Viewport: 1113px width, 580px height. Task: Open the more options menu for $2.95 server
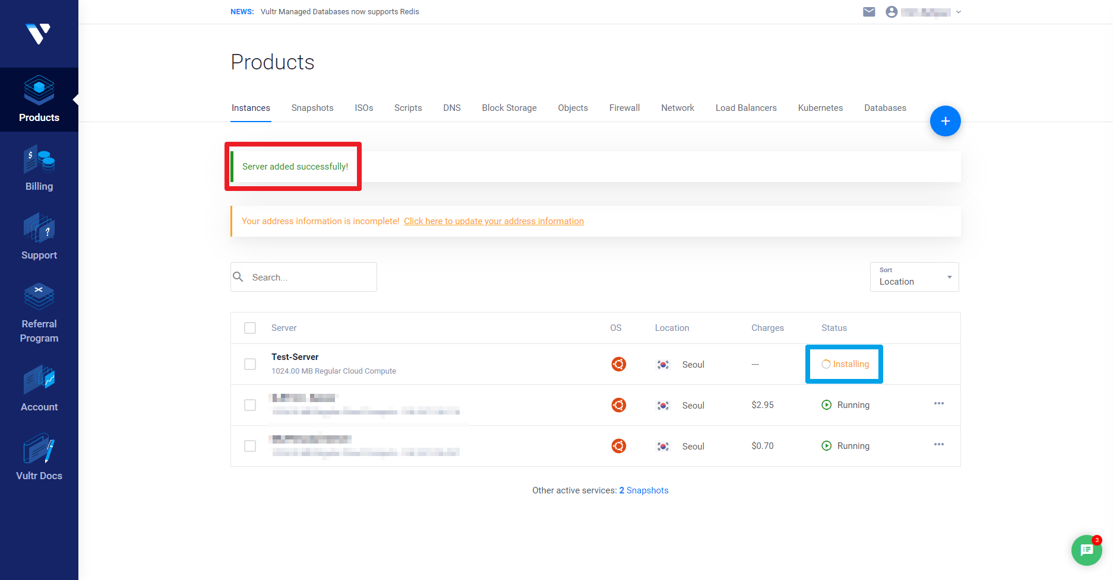[939, 403]
